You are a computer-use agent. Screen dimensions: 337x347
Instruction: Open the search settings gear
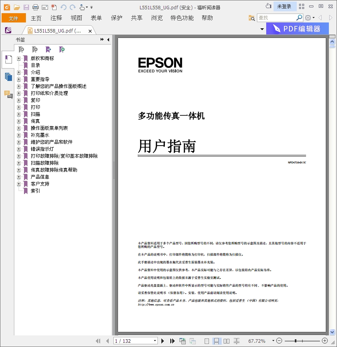(x=308, y=18)
